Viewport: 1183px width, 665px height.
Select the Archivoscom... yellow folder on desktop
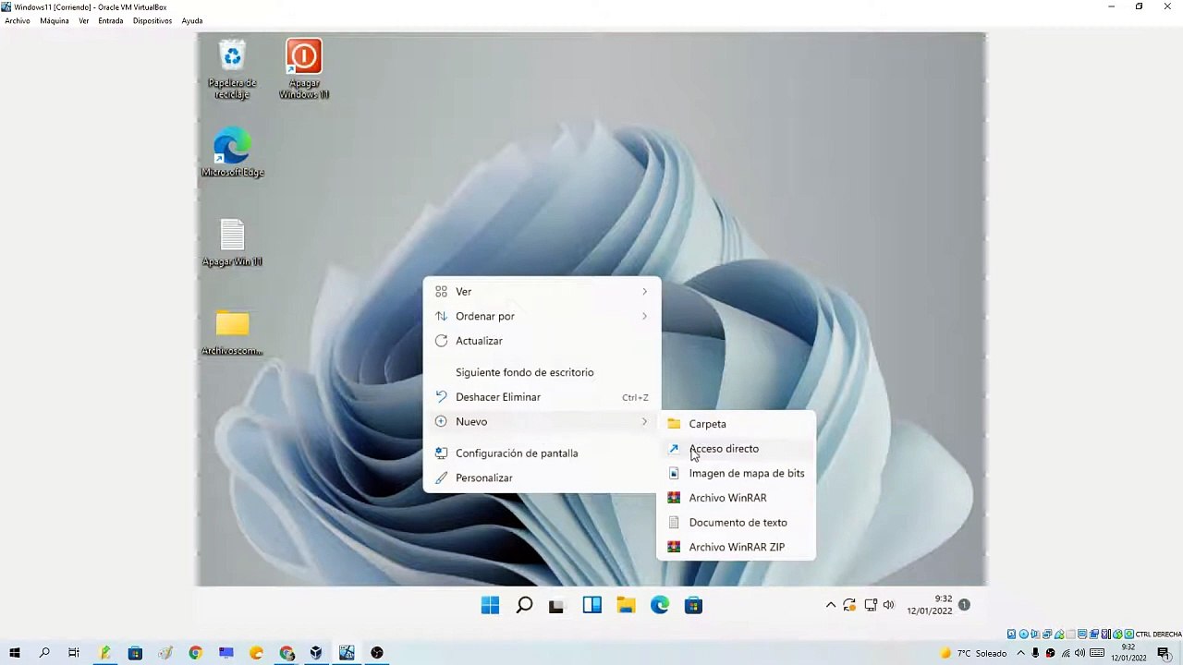[232, 332]
